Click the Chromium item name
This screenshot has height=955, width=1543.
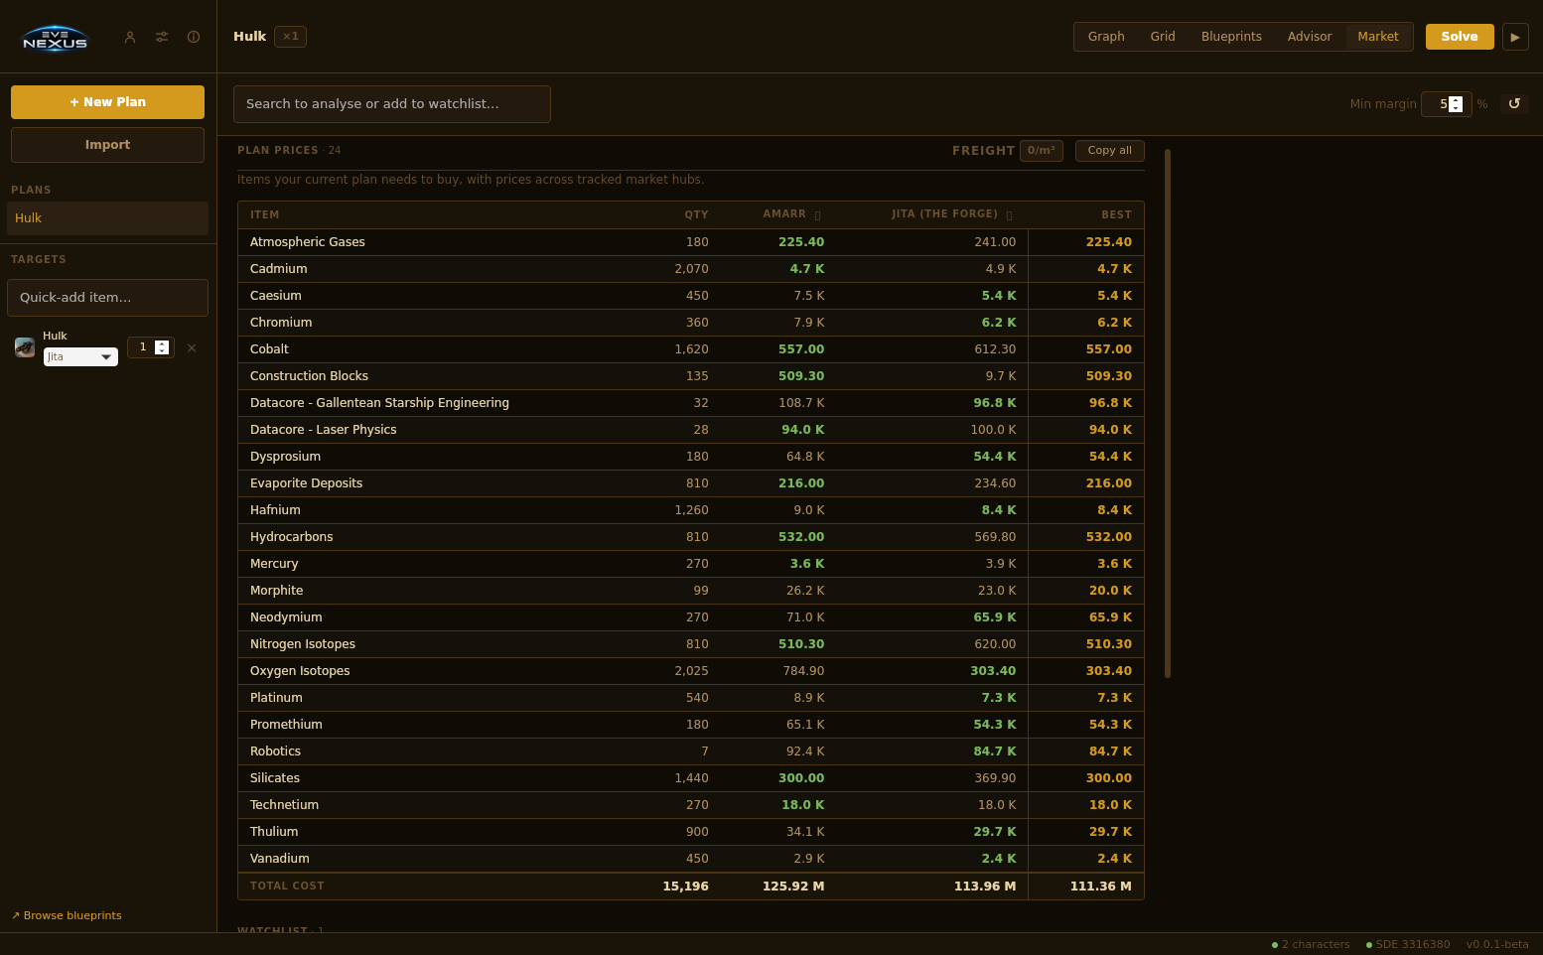click(x=281, y=323)
